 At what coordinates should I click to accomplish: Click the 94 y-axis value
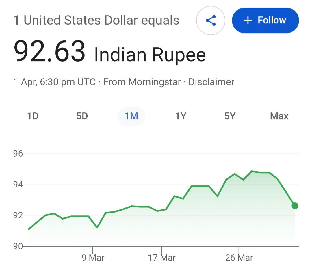click(x=18, y=184)
